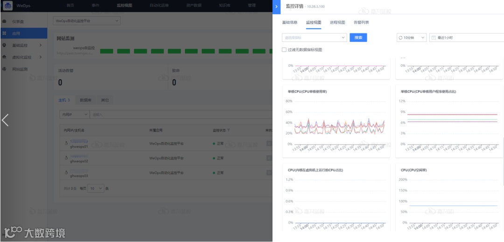504x242 pixels.
Task: Expand the WeOps自动化监控平台 selector
Action: tap(87, 21)
